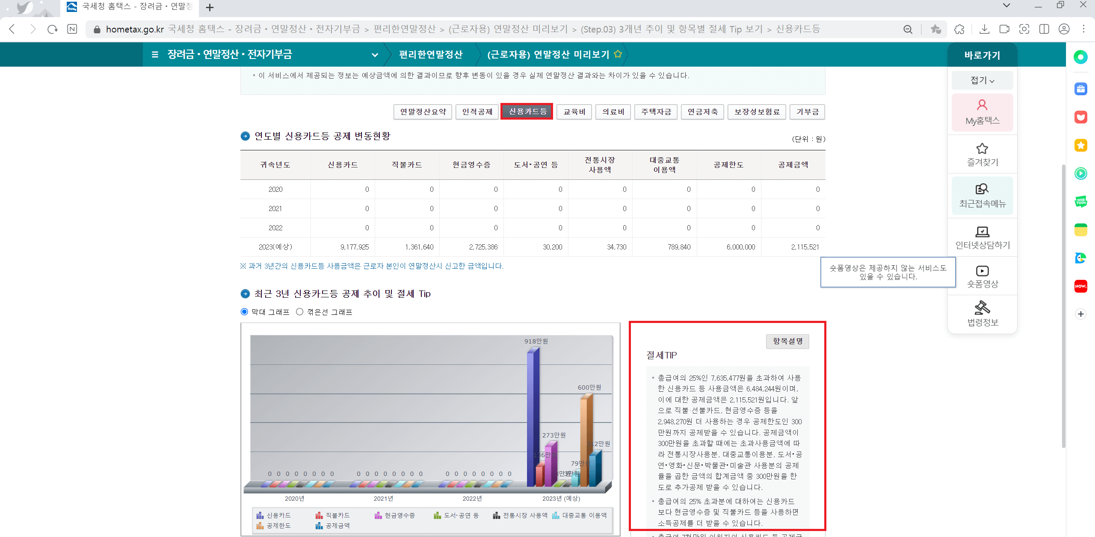Open My홈택스 from the quick menu
The image size is (1095, 537).
coord(982,112)
